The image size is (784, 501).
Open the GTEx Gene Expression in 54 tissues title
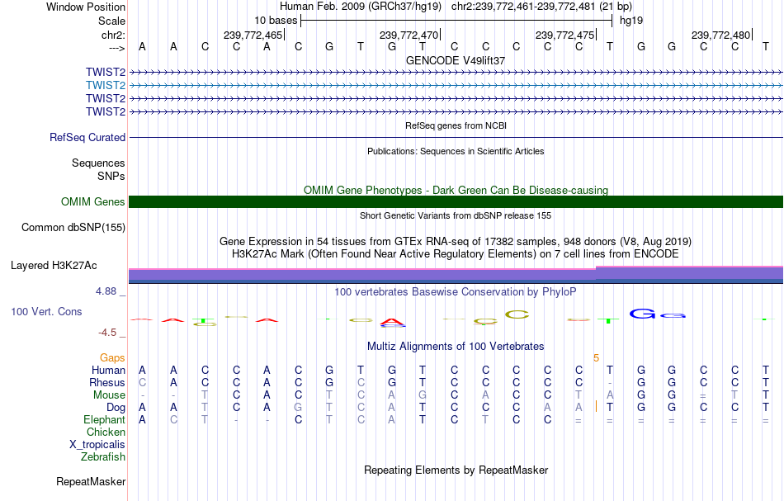456,242
